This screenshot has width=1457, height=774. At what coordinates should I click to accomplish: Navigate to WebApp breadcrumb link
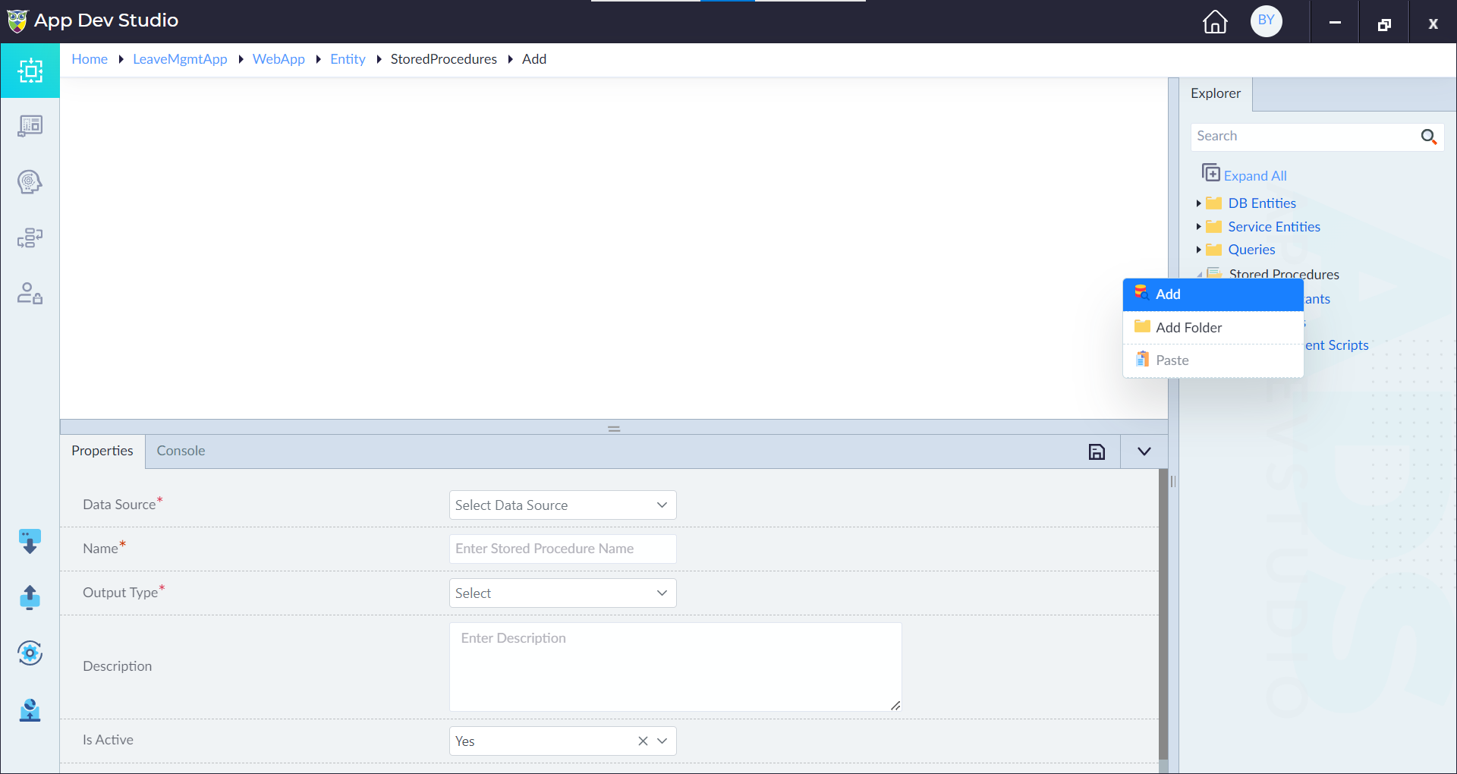coord(278,59)
